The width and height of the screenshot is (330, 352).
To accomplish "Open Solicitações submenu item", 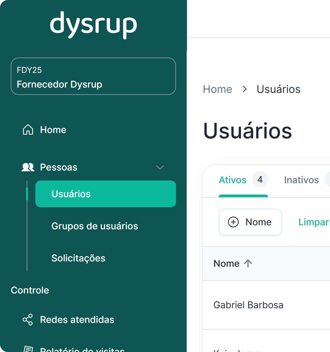I will point(78,258).
